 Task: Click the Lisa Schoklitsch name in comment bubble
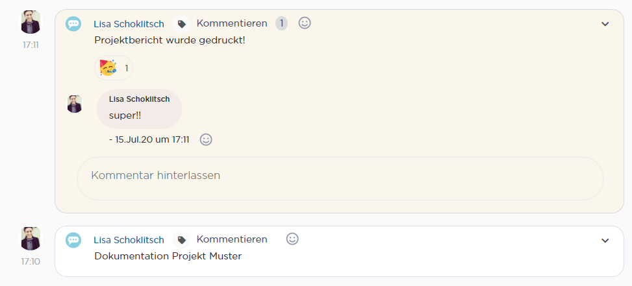pyautogui.click(x=140, y=99)
